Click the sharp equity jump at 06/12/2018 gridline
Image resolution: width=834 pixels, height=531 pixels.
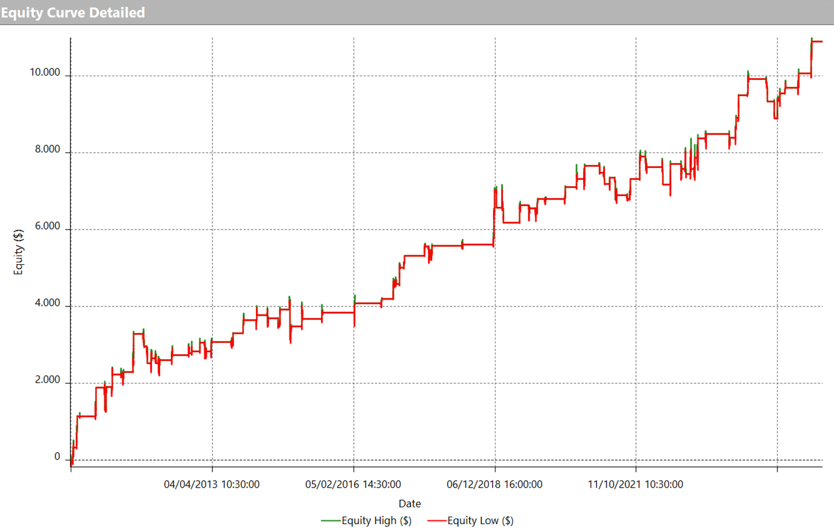(x=494, y=211)
